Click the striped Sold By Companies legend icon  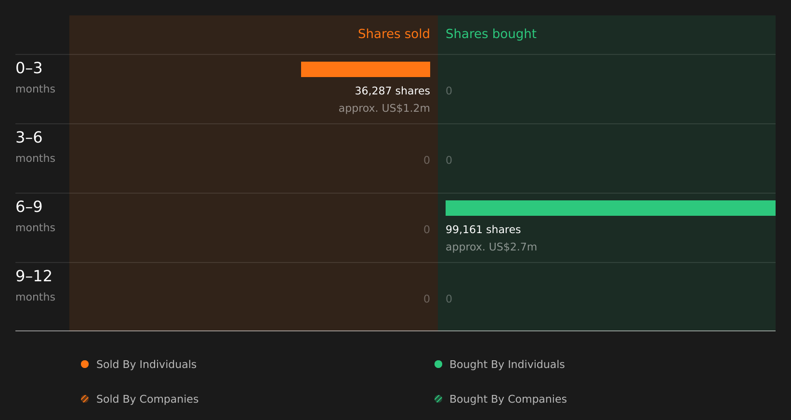[85, 399]
